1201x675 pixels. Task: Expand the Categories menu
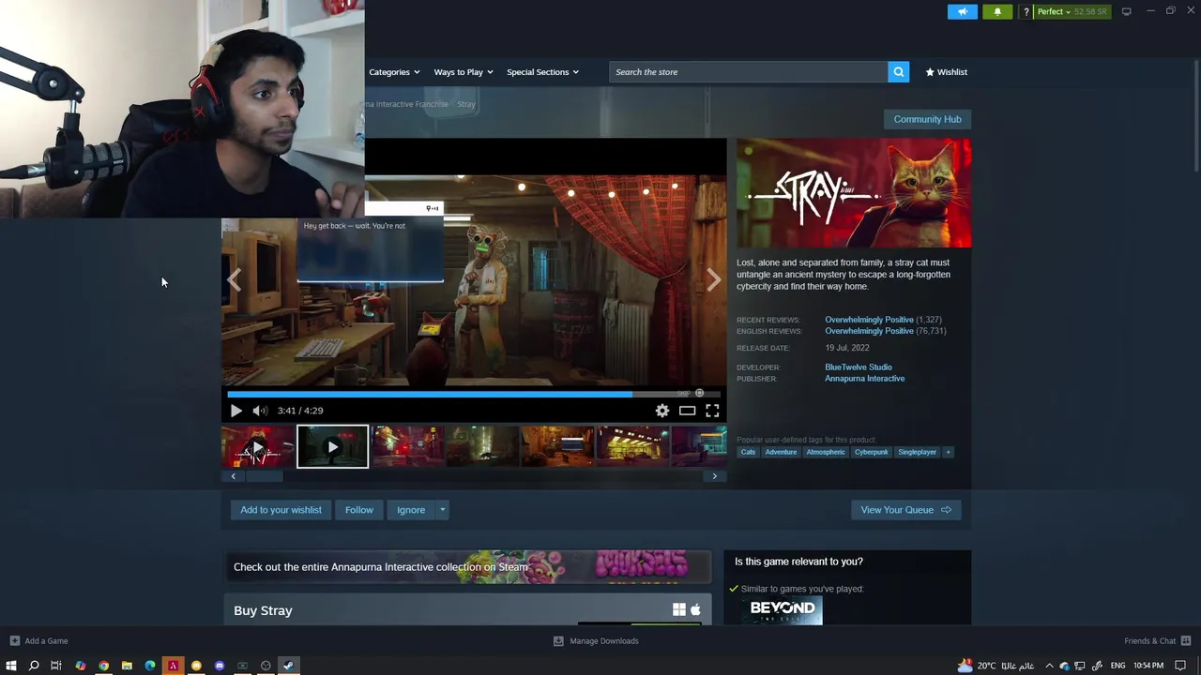tap(394, 72)
